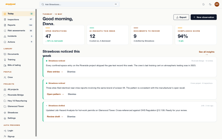Open Glenwood Tower project
The height and width of the screenshot is (139, 222).
pyautogui.click(x=18, y=106)
